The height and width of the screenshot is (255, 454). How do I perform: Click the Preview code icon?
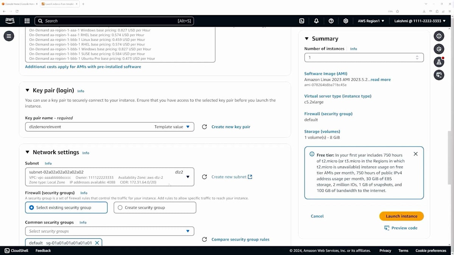[387, 228]
